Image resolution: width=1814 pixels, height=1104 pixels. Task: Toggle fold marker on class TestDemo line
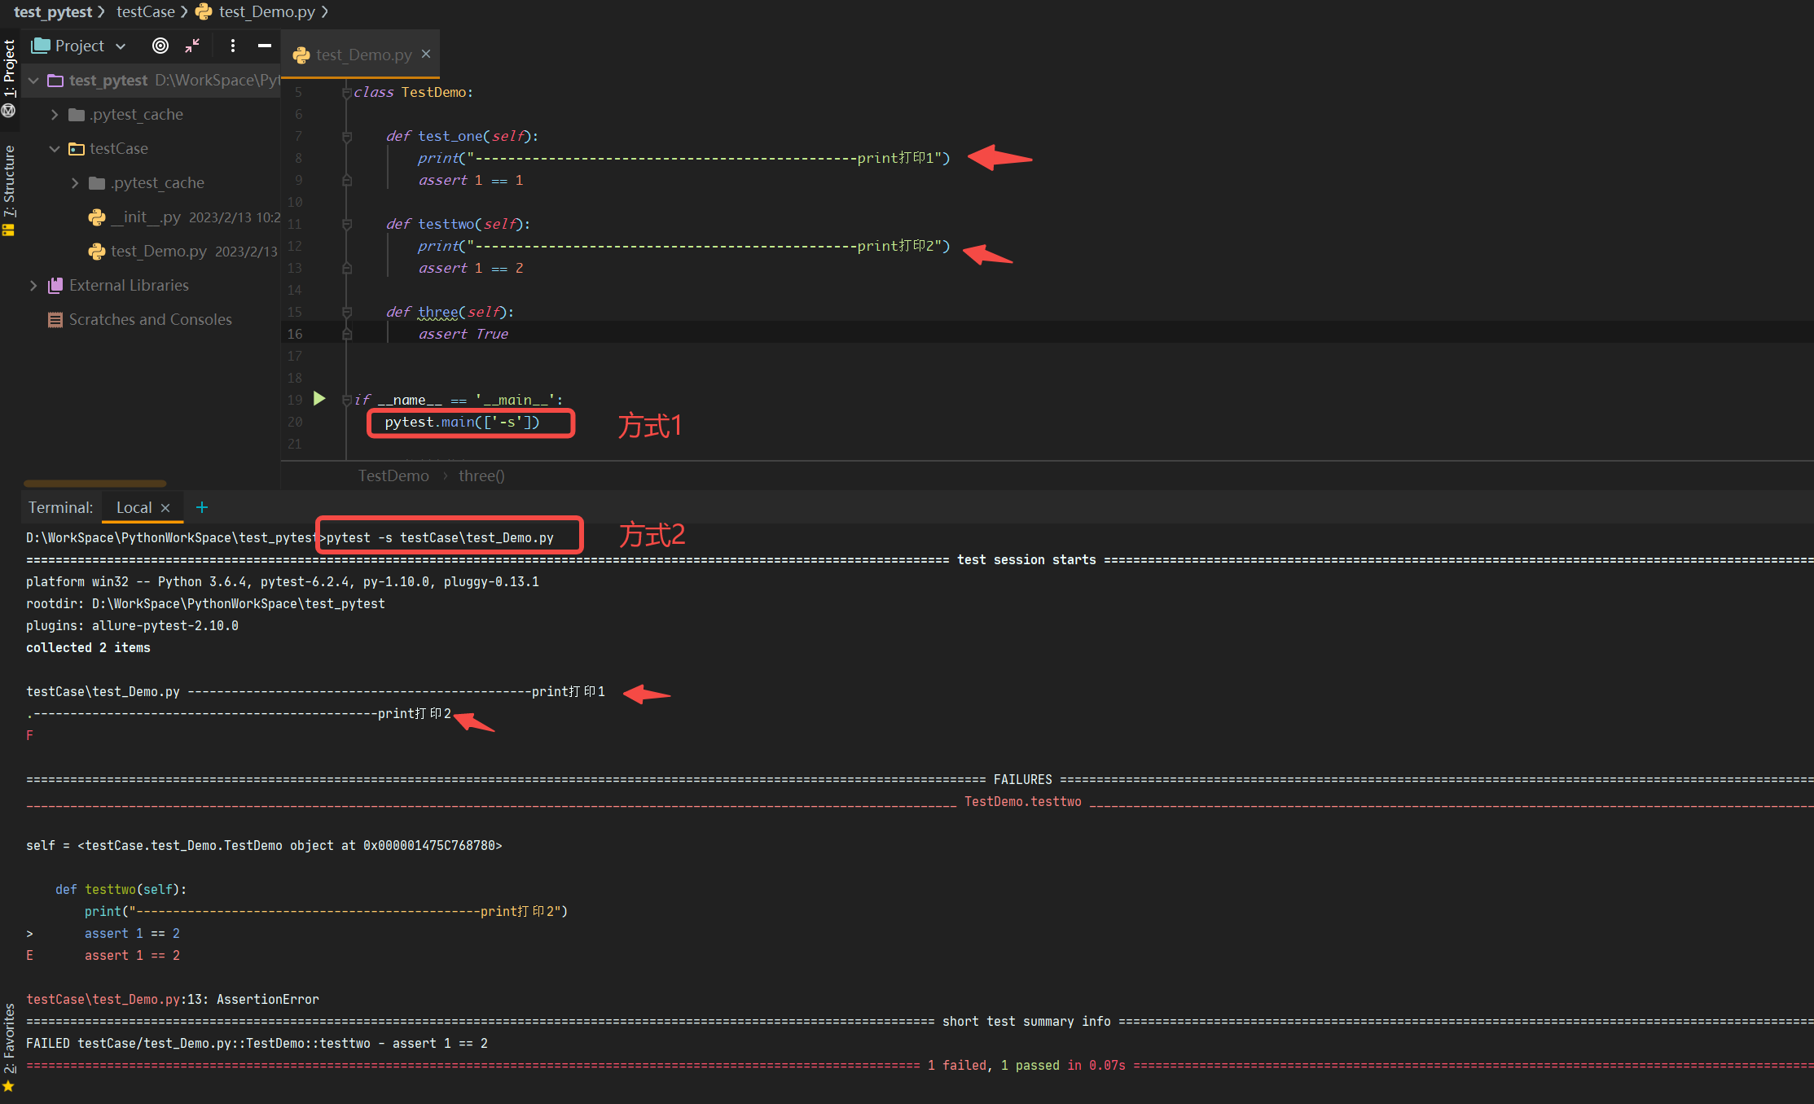(x=347, y=93)
